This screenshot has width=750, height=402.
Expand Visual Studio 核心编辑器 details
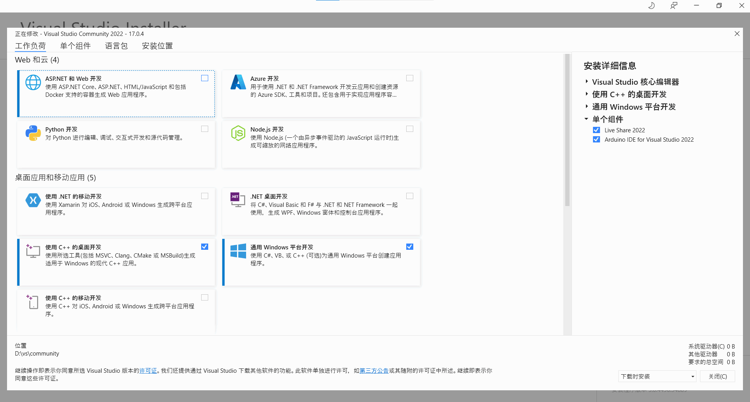[587, 82]
